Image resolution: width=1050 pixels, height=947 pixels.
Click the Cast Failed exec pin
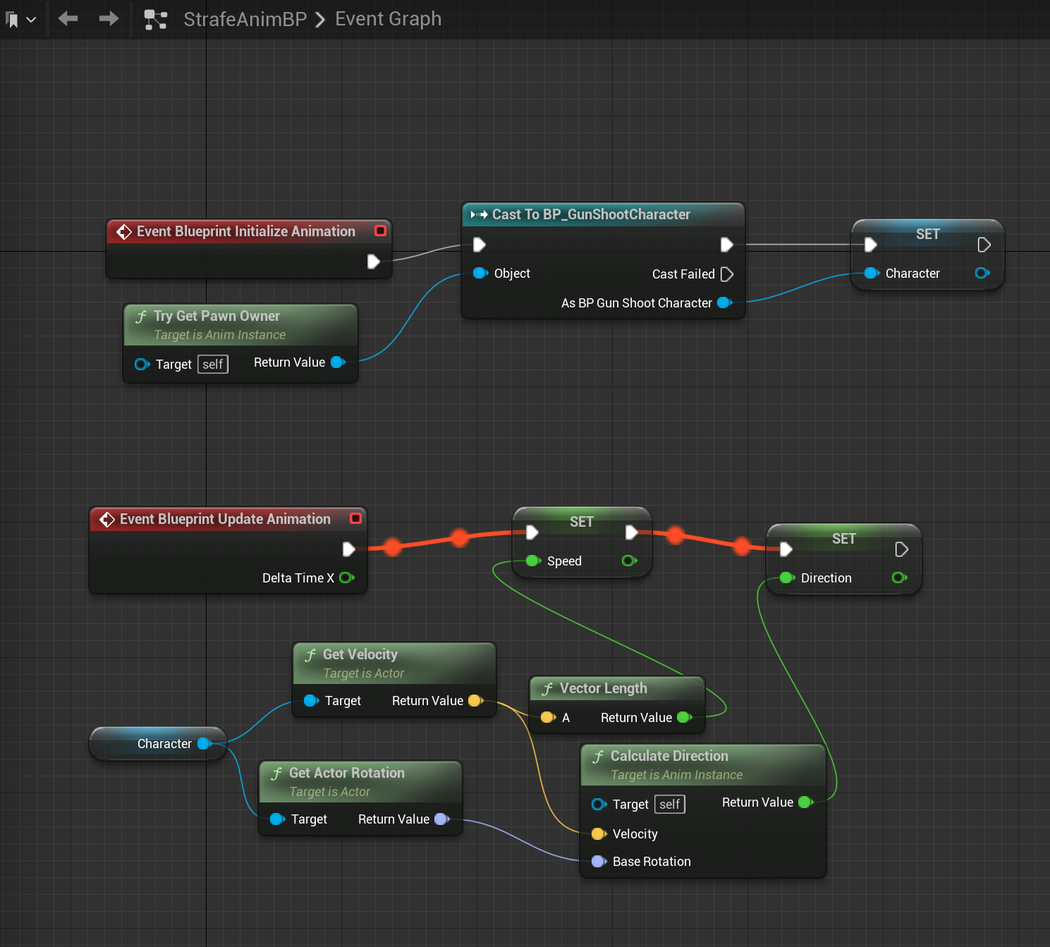pos(727,274)
